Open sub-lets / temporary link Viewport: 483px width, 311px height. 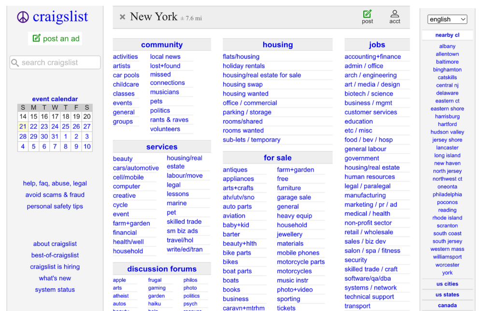pyautogui.click(x=251, y=140)
